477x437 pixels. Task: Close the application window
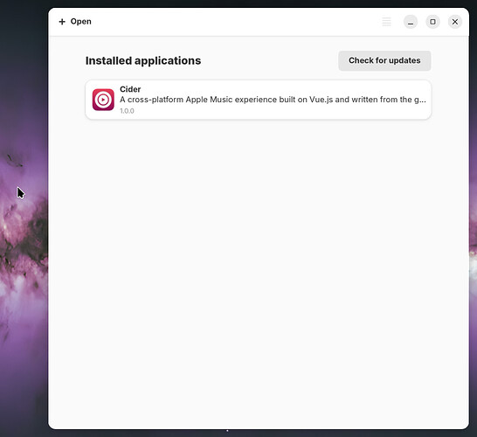coord(455,22)
